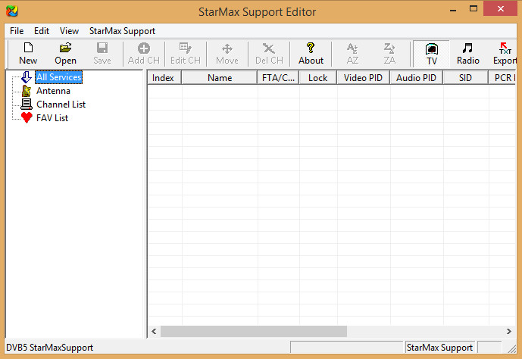Screen dimensions: 522x359
Task: Click the antenna icon in the tree
Action: coord(27,91)
